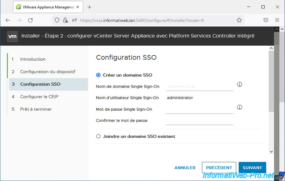Click the SUIVANT button
Viewport: 285px width, 181px height.
tap(252, 168)
